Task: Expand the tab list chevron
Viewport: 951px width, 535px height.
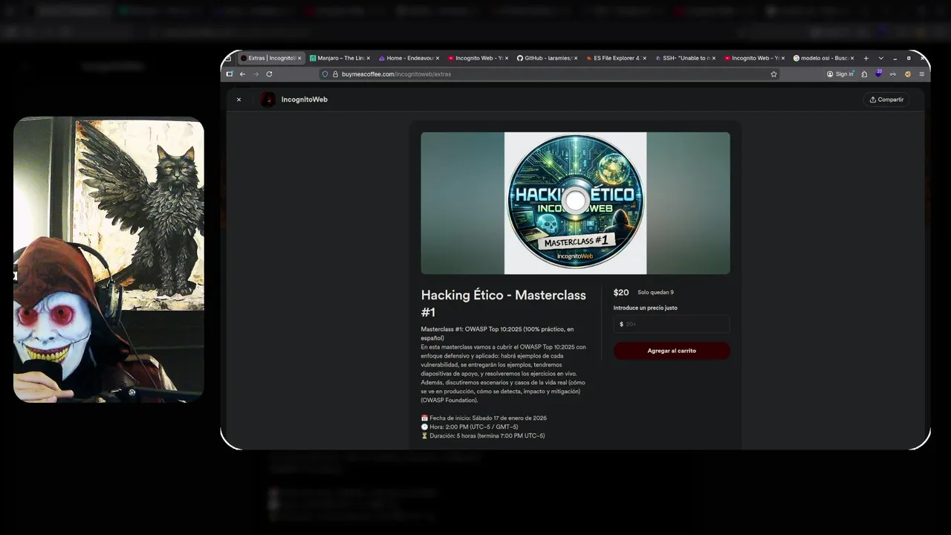Action: [881, 58]
